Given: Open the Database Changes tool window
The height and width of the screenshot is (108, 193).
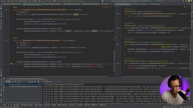Looking at the screenshot, I should [27, 105].
